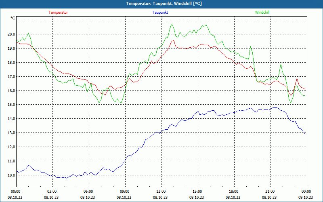
Task: Click the 10,0 y-axis value
Action: tap(12, 175)
